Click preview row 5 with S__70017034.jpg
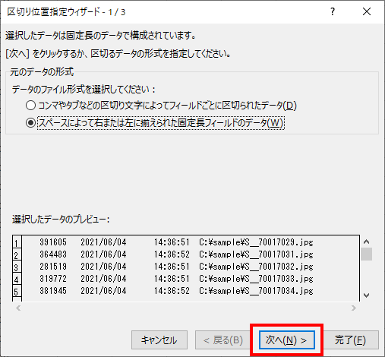This screenshot has height=357, width=385. click(191, 291)
